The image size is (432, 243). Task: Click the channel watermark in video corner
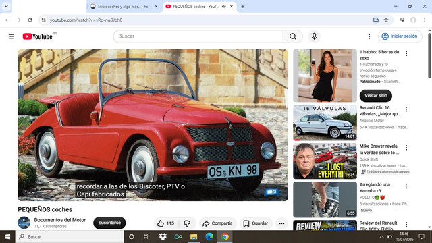point(271,192)
